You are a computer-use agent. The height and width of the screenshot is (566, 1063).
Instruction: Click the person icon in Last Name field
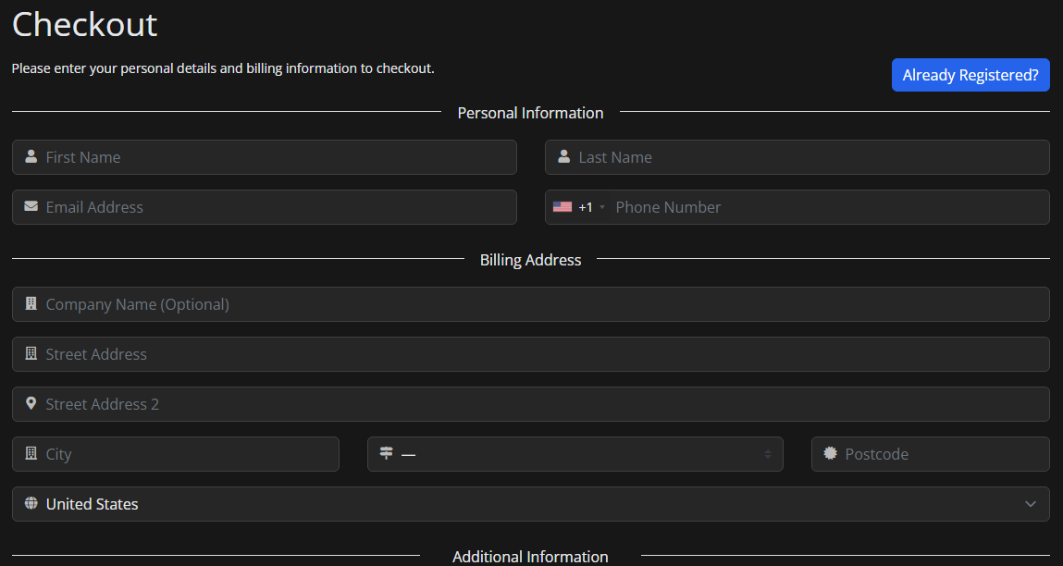[564, 157]
